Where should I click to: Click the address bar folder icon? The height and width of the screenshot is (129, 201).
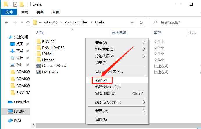[35, 23]
